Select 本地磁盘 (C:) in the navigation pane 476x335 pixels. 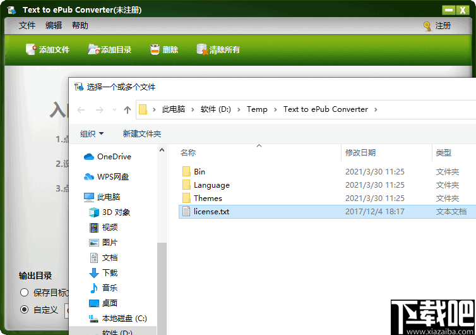(118, 319)
